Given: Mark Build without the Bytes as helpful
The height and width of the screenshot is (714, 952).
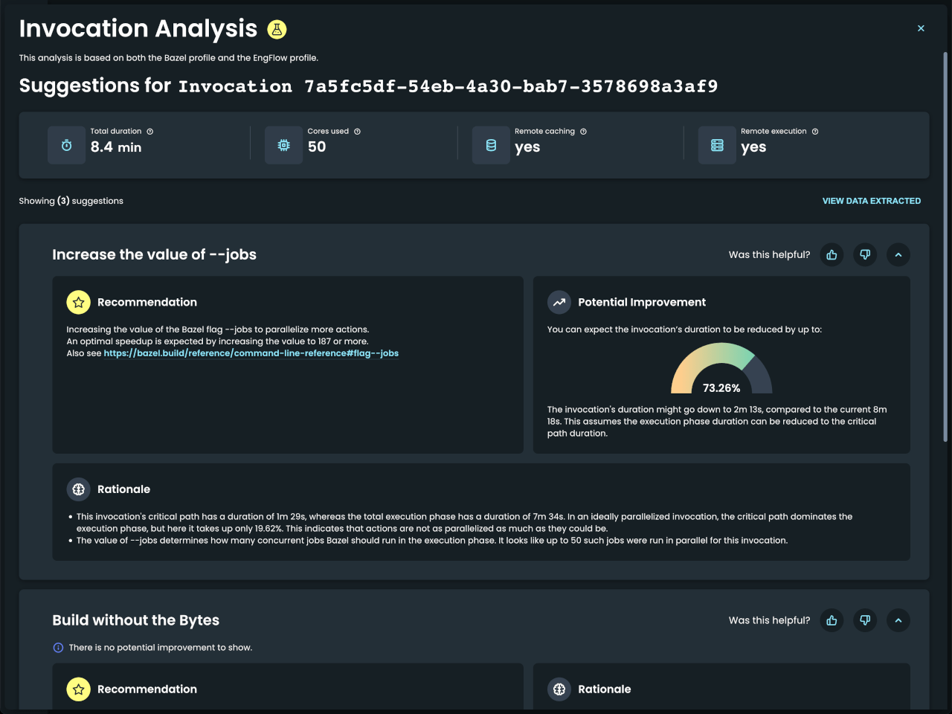Looking at the screenshot, I should coord(832,620).
